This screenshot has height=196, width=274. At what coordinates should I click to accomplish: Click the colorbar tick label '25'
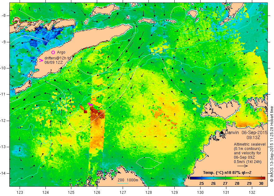(x=201, y=184)
